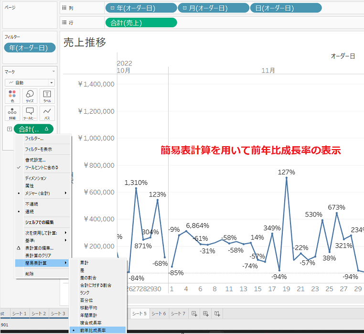Click the new story icon
This screenshot has width=364, height=334.
pos(217,314)
